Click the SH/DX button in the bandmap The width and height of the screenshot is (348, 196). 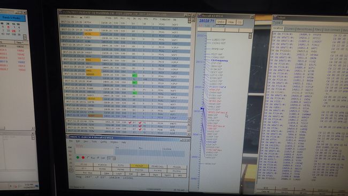pos(221,22)
